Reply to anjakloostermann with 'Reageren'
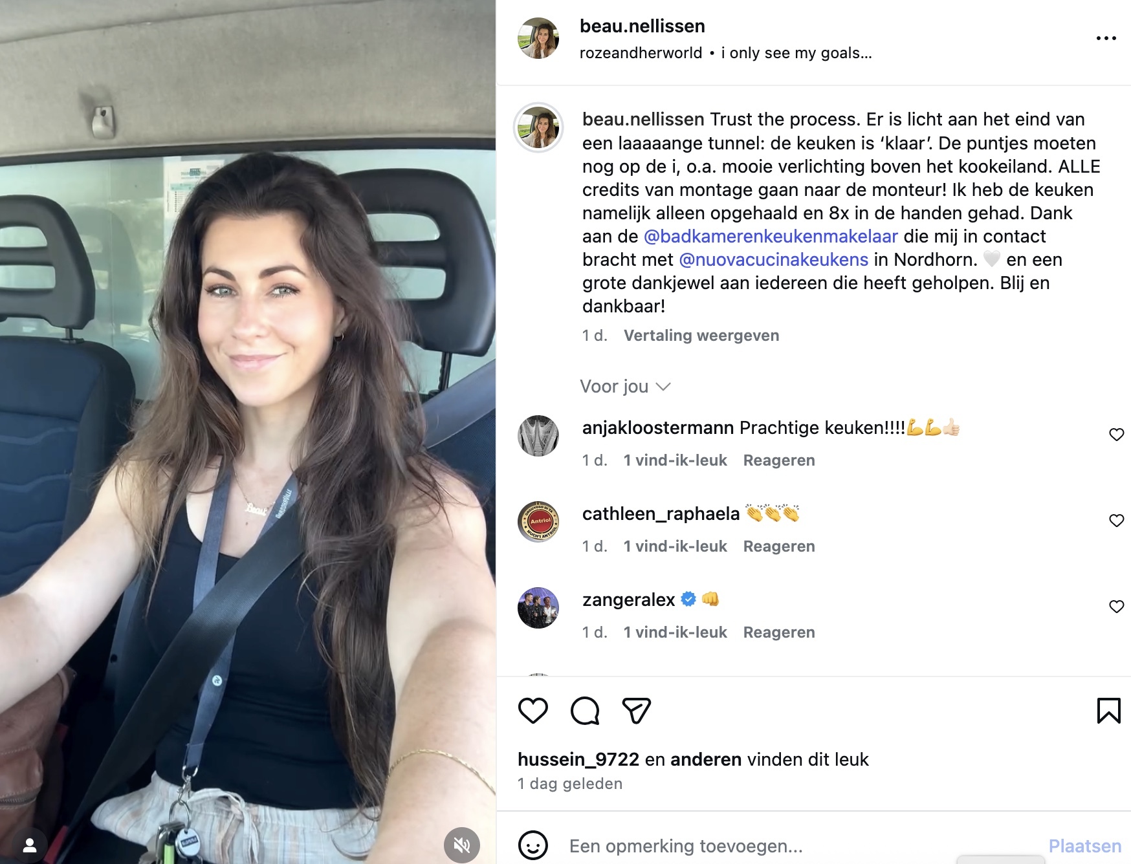The image size is (1131, 864). coord(779,460)
